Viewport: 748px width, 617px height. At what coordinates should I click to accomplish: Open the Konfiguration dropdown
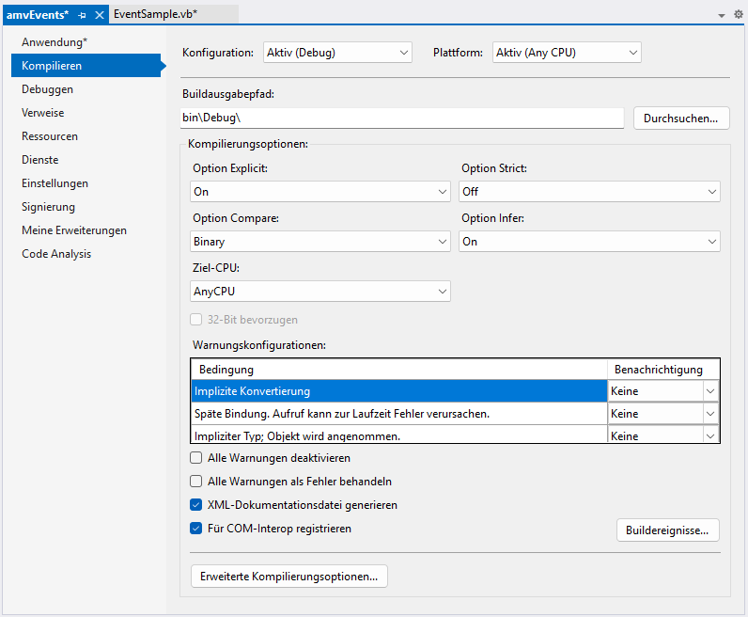(337, 53)
